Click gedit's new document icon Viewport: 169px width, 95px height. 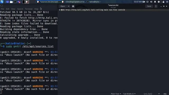point(73,6)
